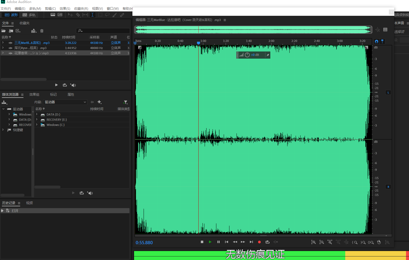The height and width of the screenshot is (260, 409).
Task: Collapse the 驱动器 tree node
Action: pyautogui.click(x=3, y=109)
